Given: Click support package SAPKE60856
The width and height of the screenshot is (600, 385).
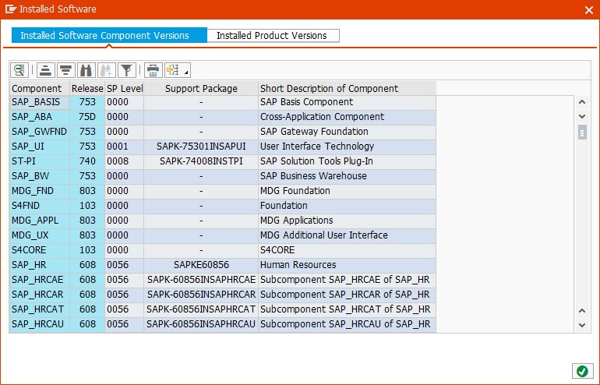Looking at the screenshot, I should [201, 265].
